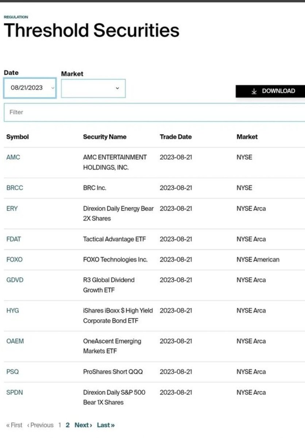Select the BRC Inc. name cell
Viewport: 305px width, 438px height.
point(95,188)
